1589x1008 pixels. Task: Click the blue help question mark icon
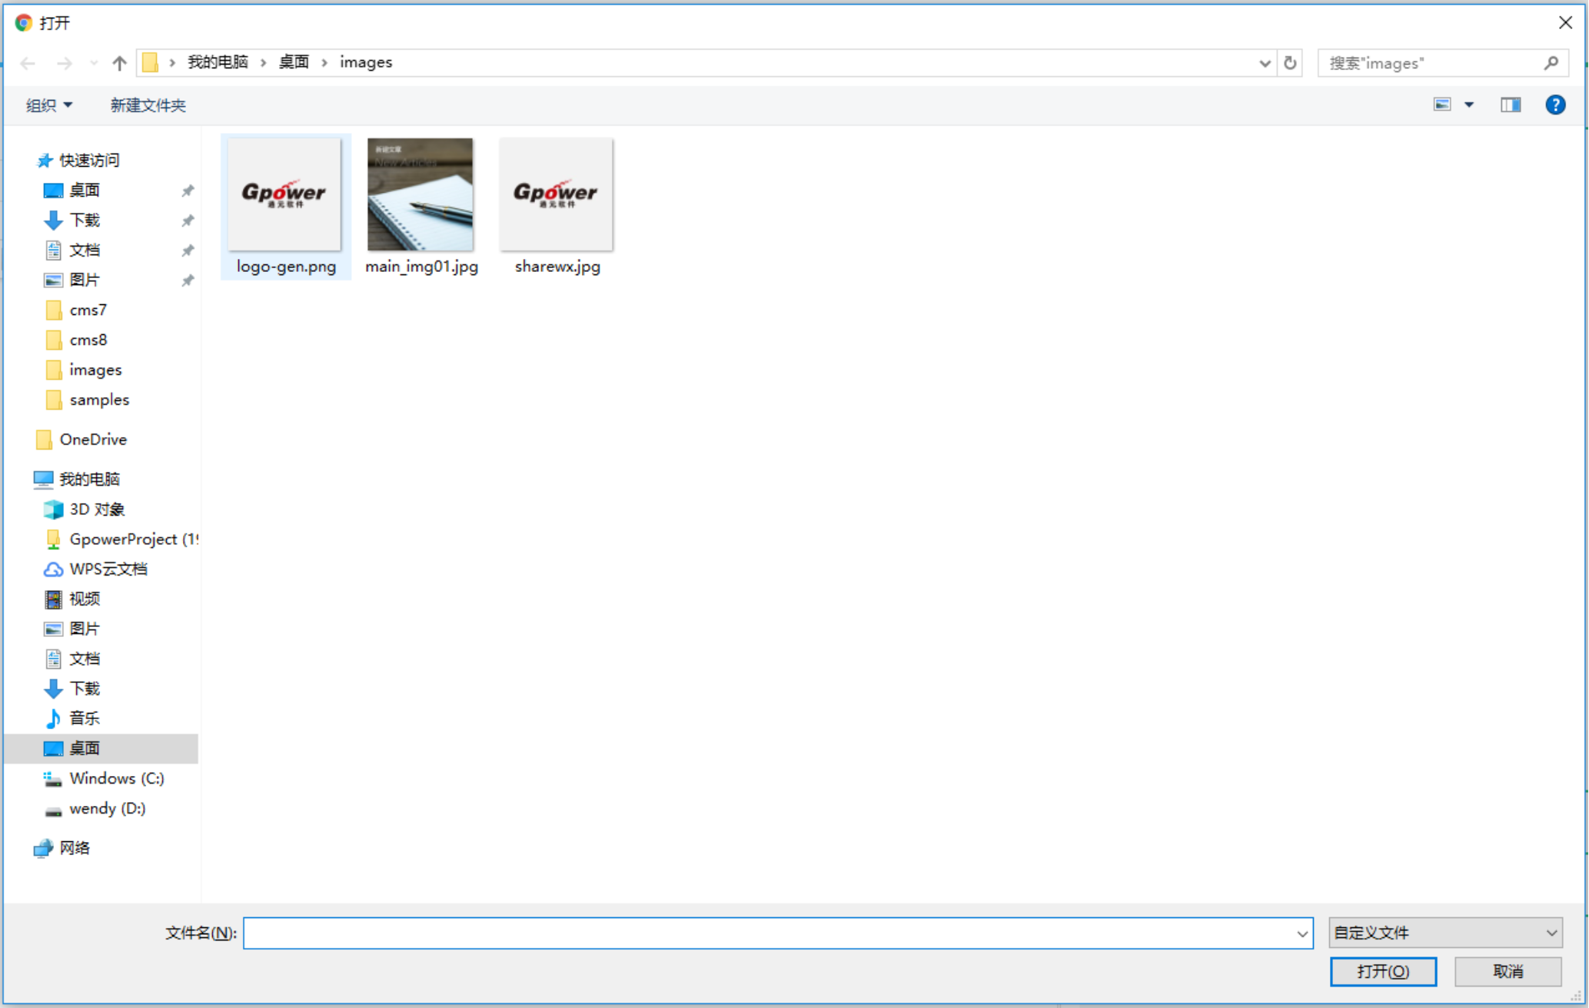coord(1554,105)
